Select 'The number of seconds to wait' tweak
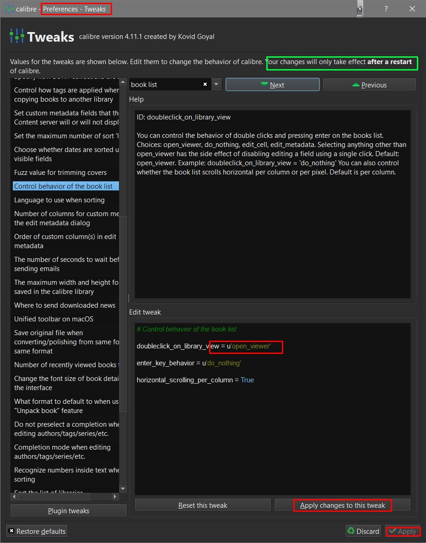Image resolution: width=426 pixels, height=543 pixels. (66, 264)
